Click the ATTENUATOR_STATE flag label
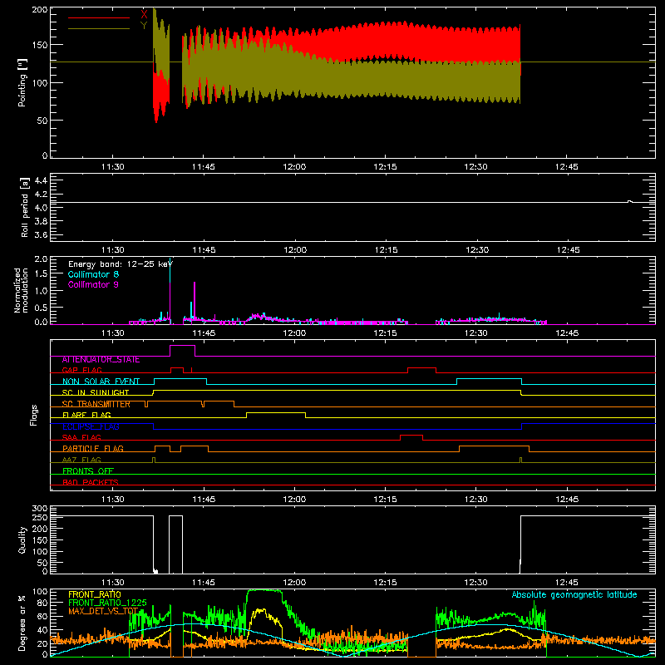Screen dimensions: 665x665 (101, 360)
